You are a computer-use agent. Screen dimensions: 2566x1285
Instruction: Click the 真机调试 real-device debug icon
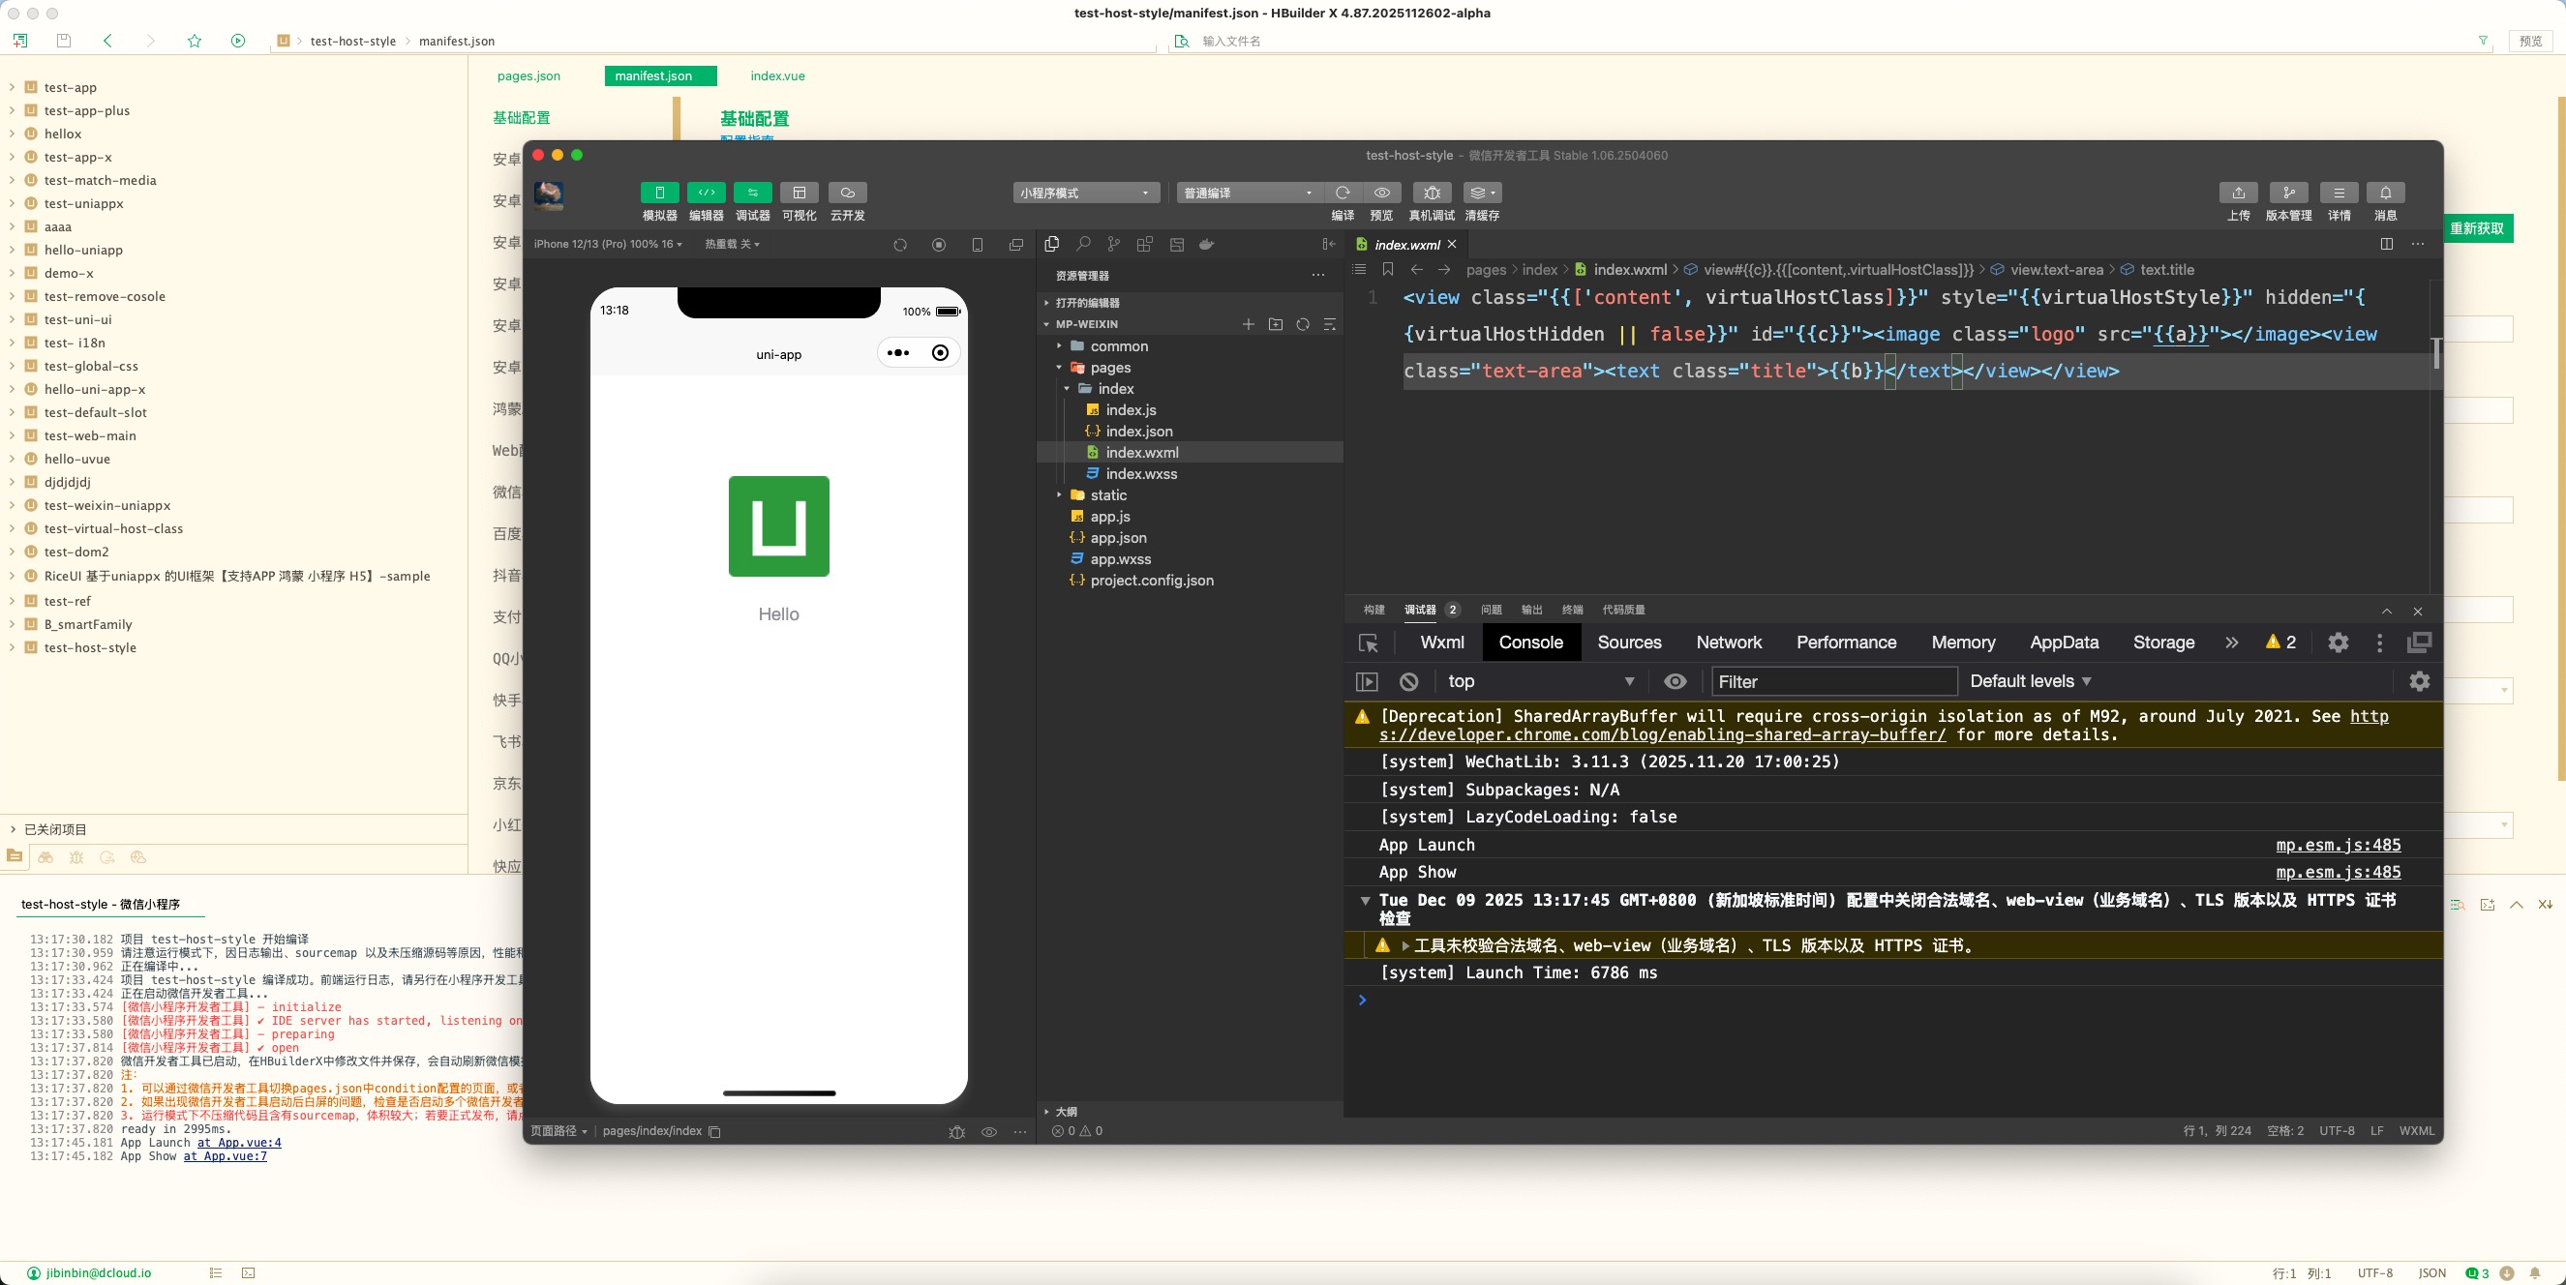[1432, 193]
